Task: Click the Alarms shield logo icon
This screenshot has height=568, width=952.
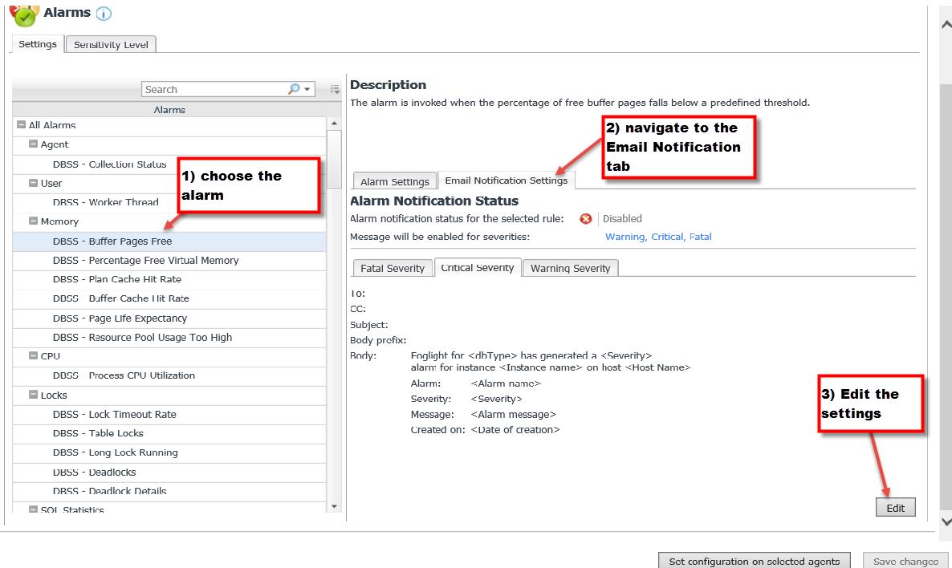Action: 24,13
